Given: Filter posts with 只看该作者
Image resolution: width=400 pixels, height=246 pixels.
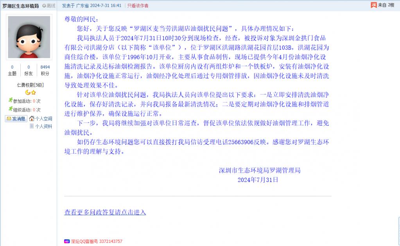Looking at the screenshot, I should 138,5.
